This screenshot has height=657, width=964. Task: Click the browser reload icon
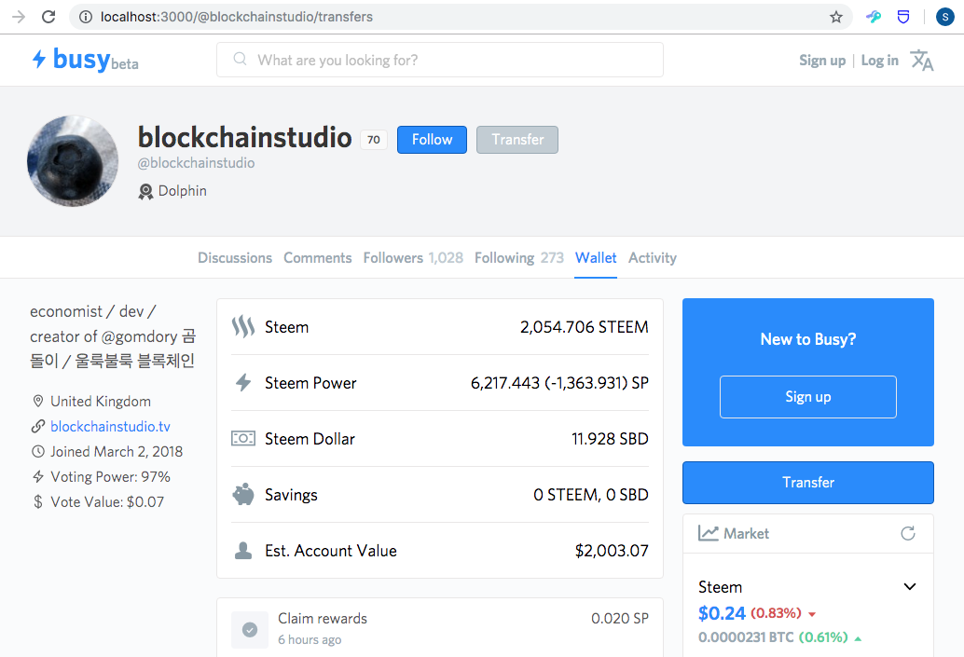click(x=48, y=17)
